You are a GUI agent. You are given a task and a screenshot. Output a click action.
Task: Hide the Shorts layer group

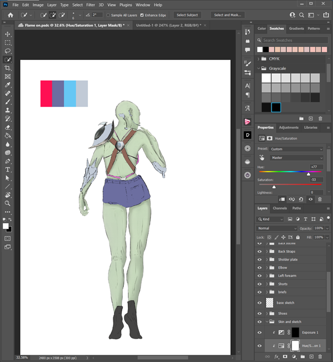(x=259, y=283)
